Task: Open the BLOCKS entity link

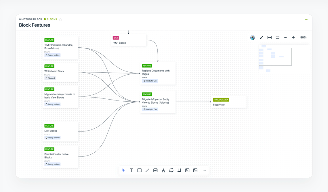Action: (50, 19)
